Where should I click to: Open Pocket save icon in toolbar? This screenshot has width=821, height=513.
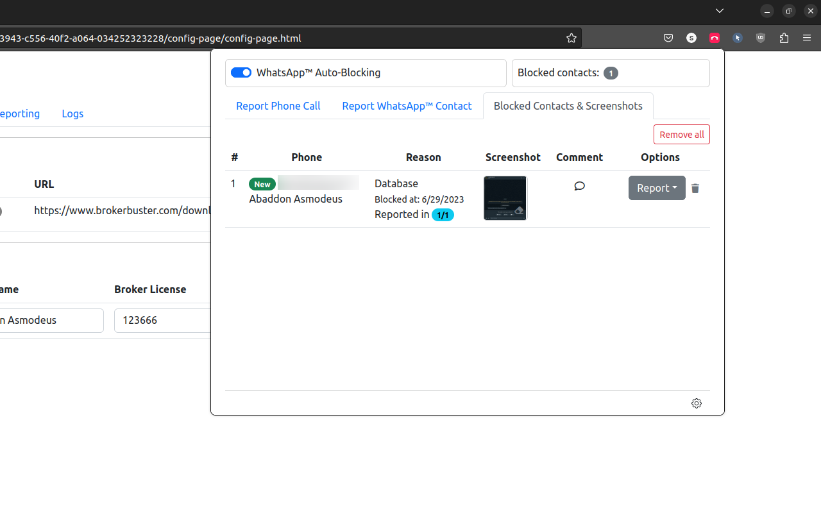tap(668, 38)
